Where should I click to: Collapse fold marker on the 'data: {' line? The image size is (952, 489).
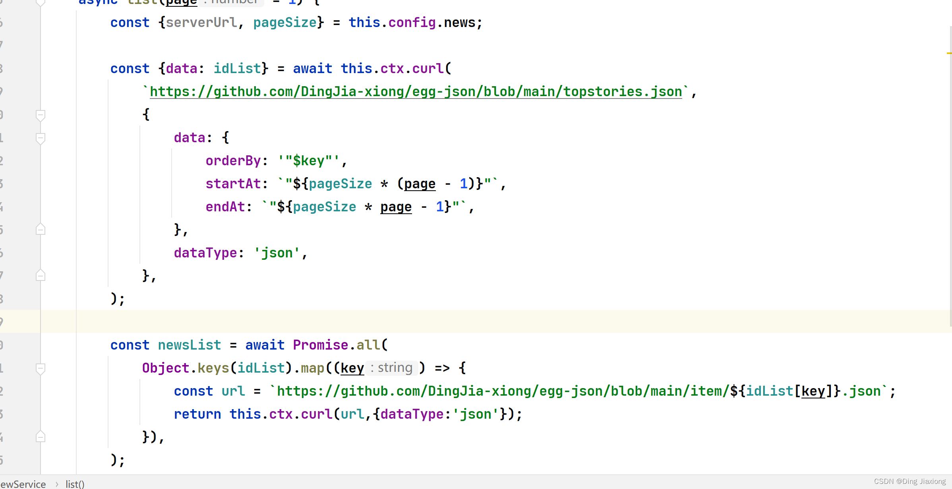[x=40, y=138]
